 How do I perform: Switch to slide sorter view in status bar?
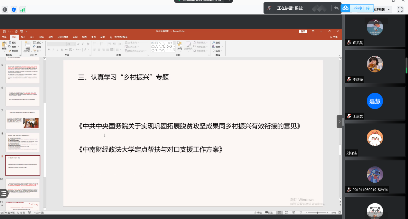click(286, 213)
